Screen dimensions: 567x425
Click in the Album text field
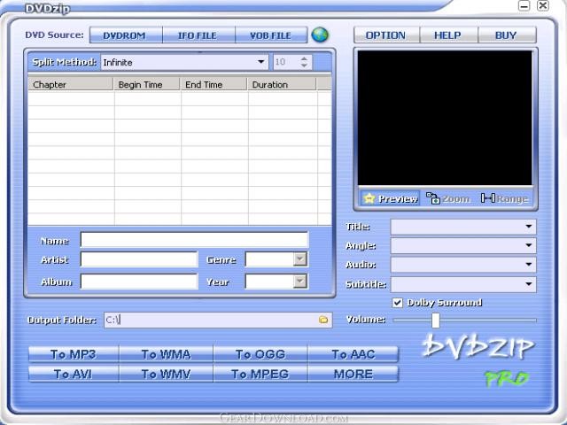pos(139,282)
